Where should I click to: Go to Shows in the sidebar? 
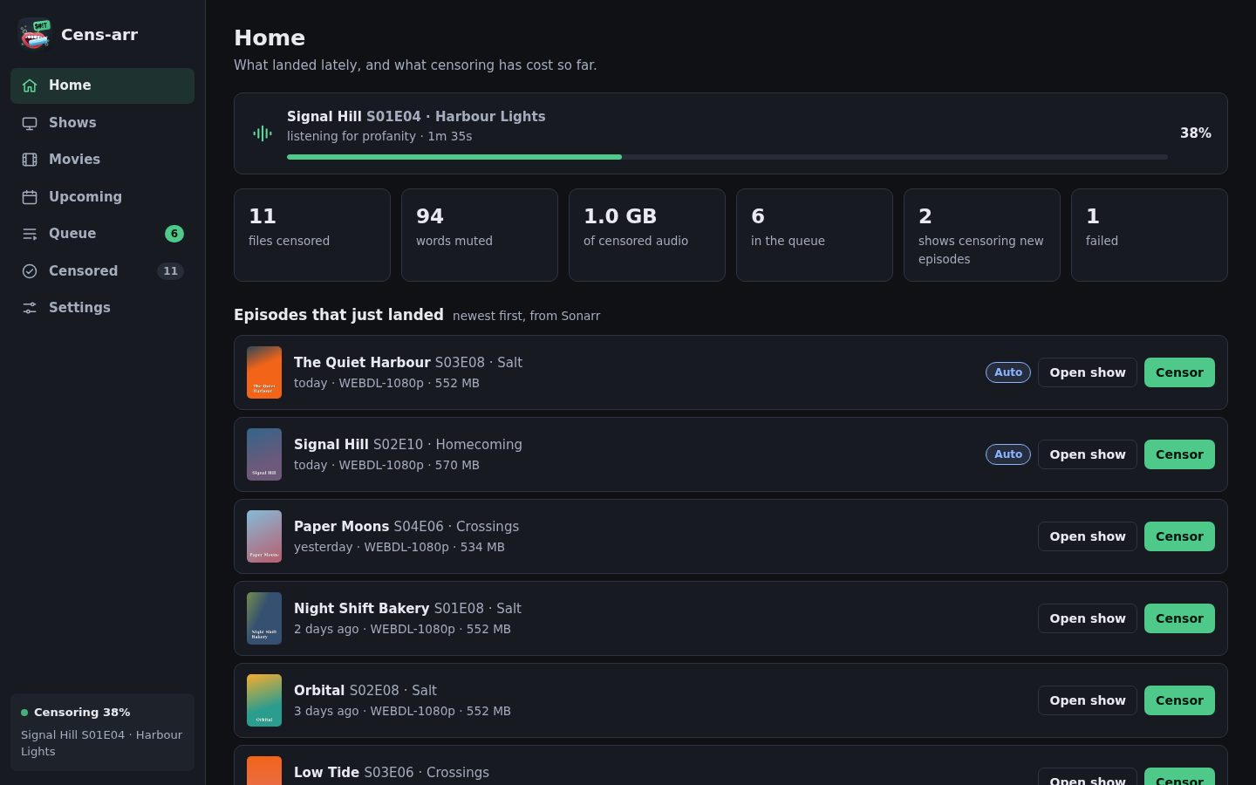pyautogui.click(x=102, y=123)
